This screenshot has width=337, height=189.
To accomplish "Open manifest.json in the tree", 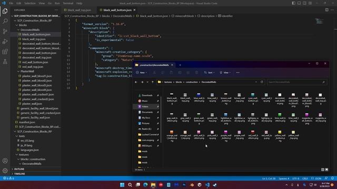I will pyautogui.click(x=27, y=122).
